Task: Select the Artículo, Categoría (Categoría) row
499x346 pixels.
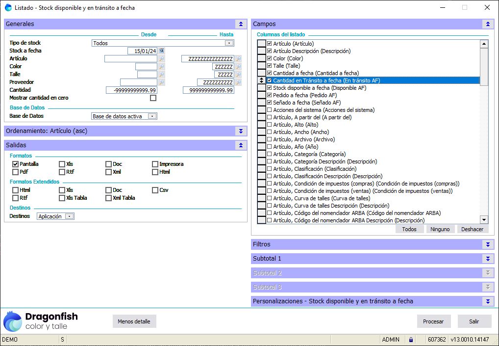Action: (373, 154)
